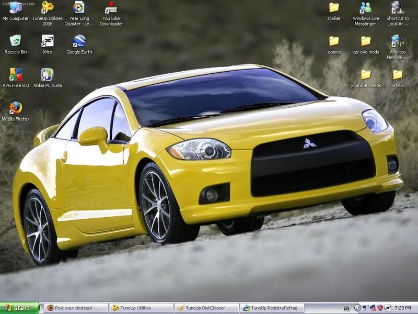Select the stalker folder on desktop
This screenshot has width=418, height=314.
pyautogui.click(x=334, y=8)
